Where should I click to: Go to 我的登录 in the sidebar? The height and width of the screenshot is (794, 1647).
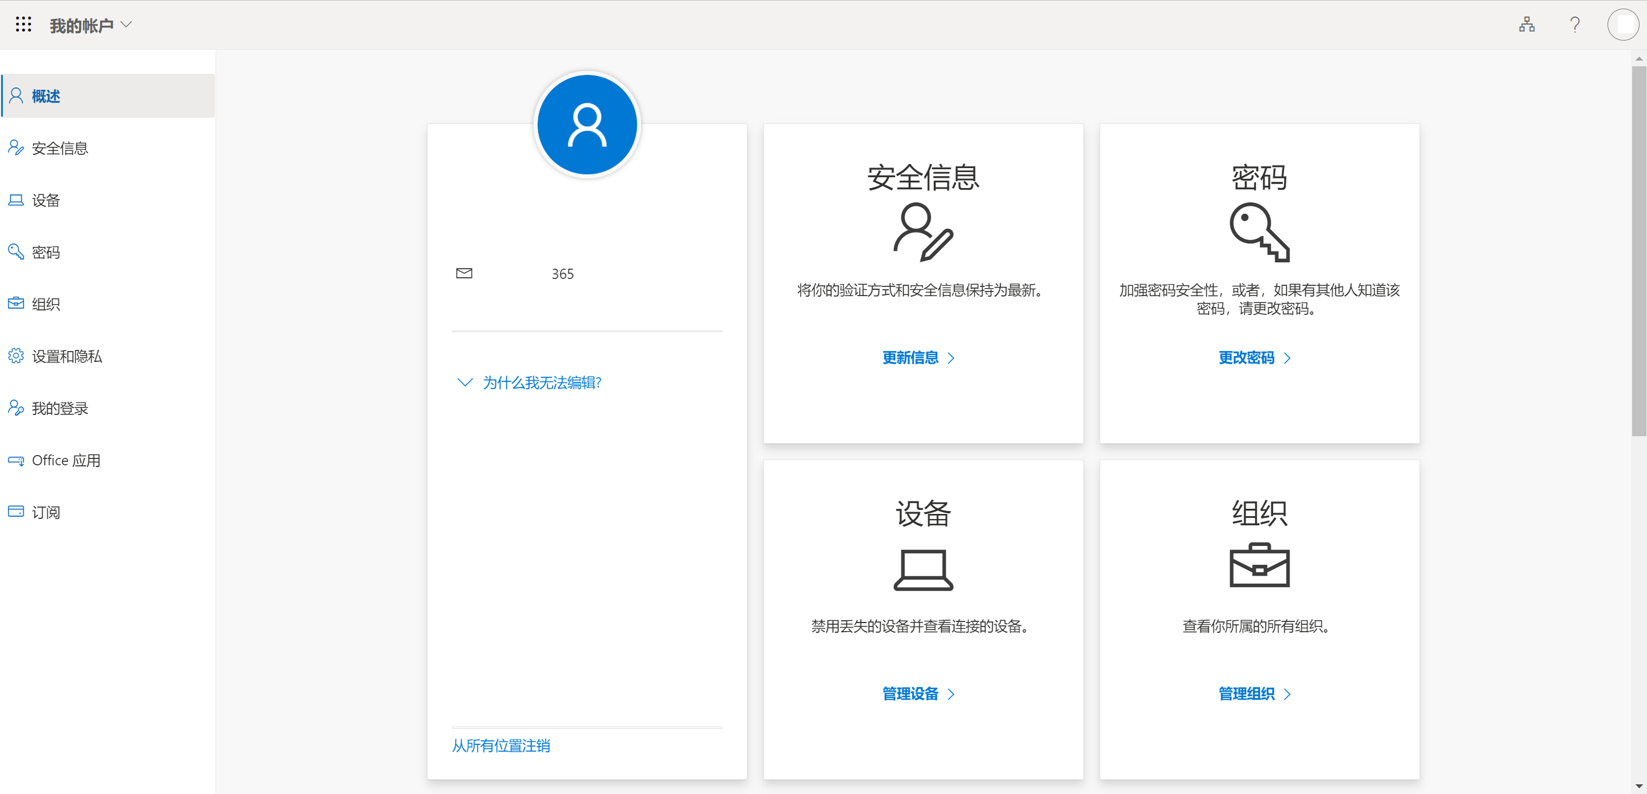59,408
